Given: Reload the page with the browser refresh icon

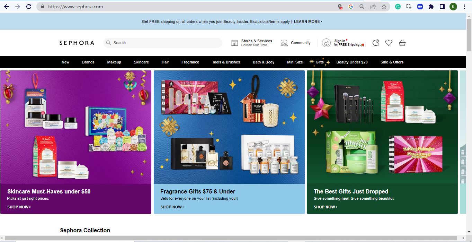Looking at the screenshot, I should (x=29, y=7).
